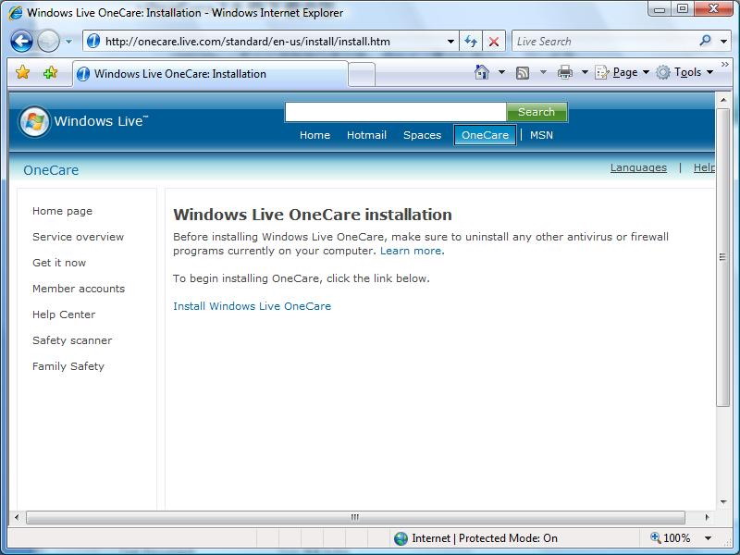Click the horizontal scrollbar right arrow
This screenshot has width=740, height=555.
point(707,517)
